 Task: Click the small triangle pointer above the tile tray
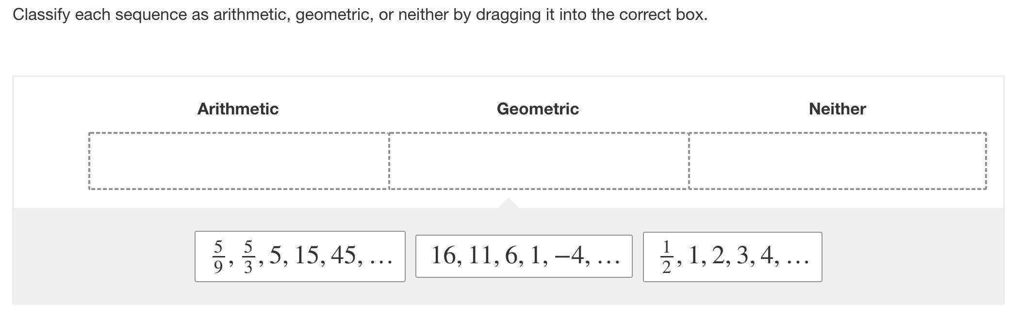[508, 203]
